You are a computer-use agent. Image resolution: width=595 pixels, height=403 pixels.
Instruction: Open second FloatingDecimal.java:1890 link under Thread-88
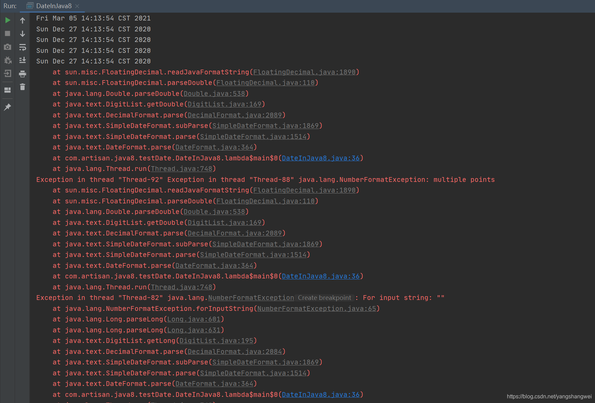tap(304, 190)
